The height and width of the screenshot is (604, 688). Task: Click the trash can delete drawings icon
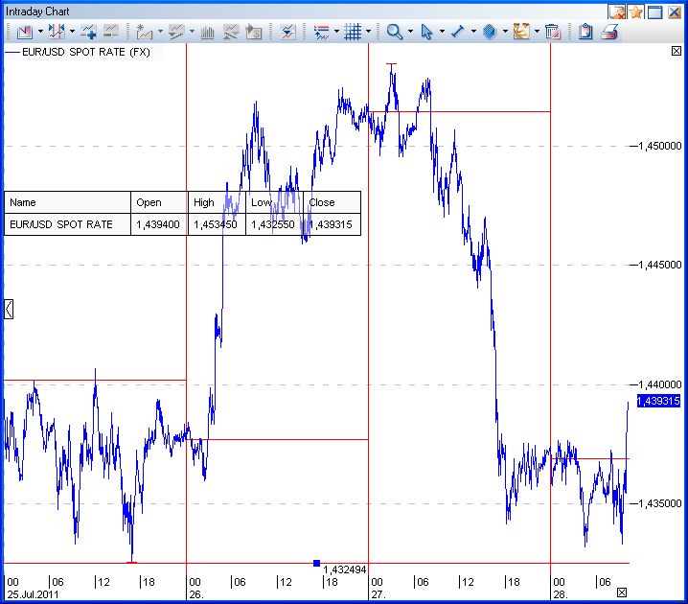pyautogui.click(x=553, y=32)
